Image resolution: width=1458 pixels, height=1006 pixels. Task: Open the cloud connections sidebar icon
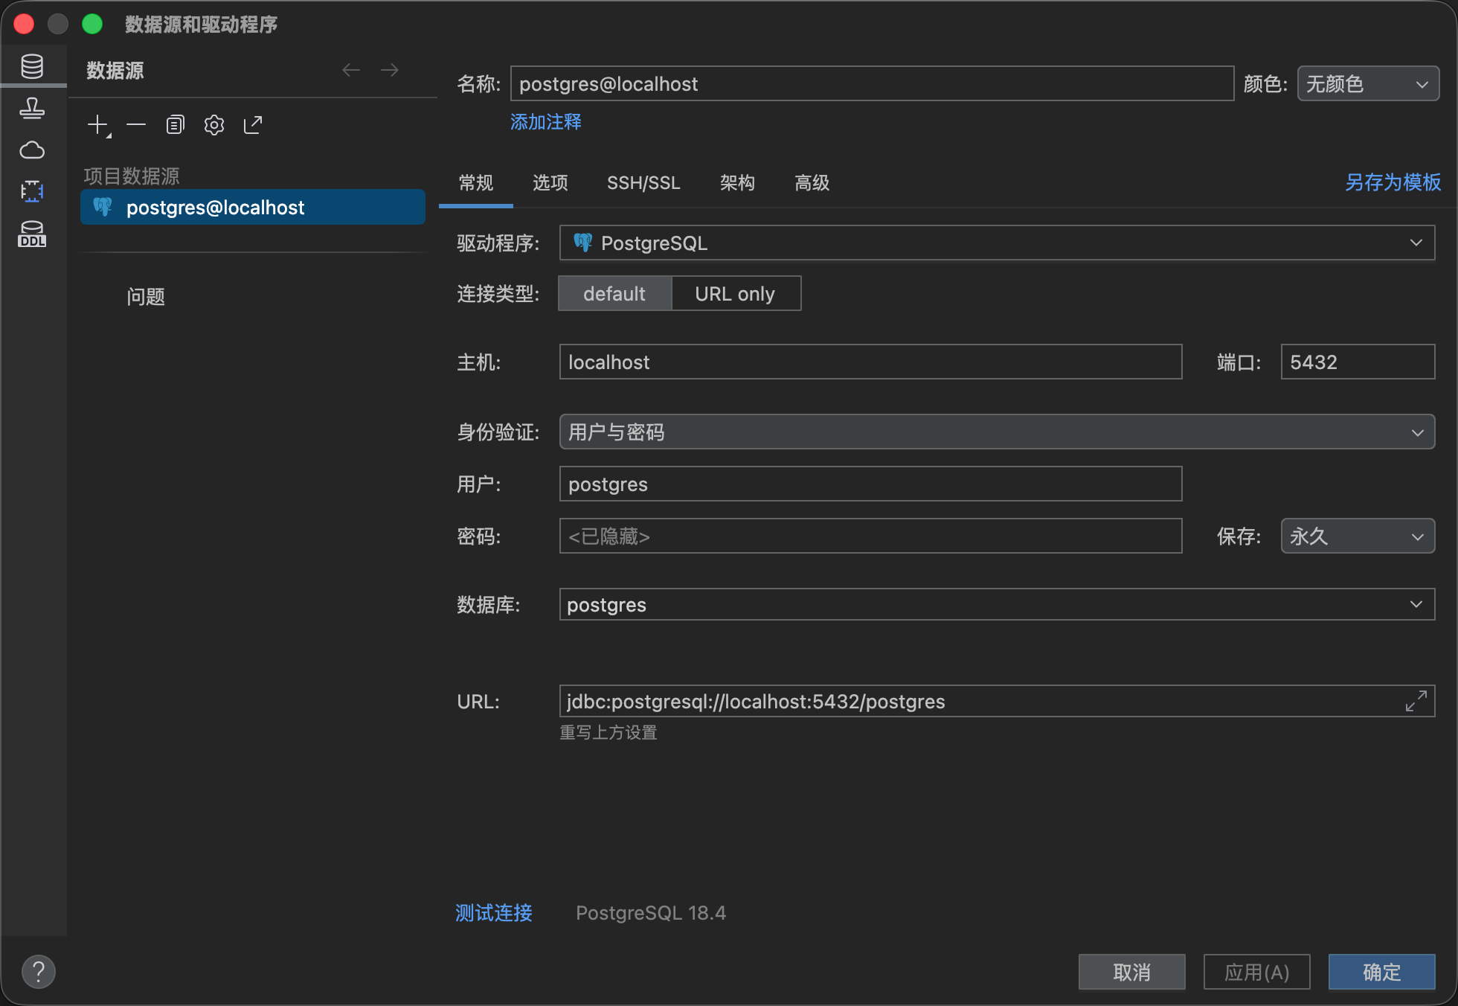pyautogui.click(x=32, y=150)
